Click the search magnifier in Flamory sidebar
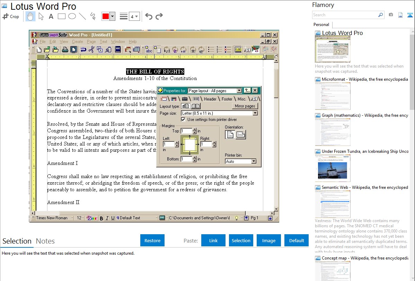The width and height of the screenshot is (415, 281). click(x=380, y=15)
